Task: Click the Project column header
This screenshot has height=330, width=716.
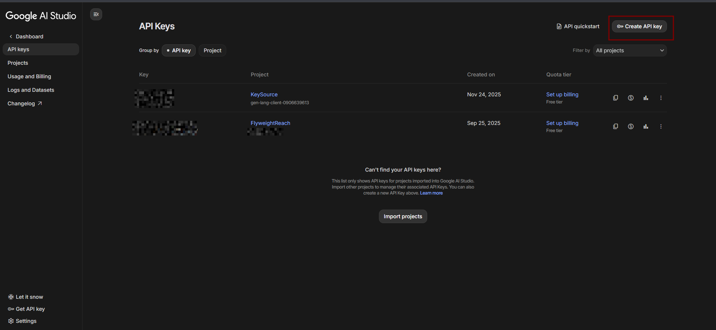Action: pos(259,75)
